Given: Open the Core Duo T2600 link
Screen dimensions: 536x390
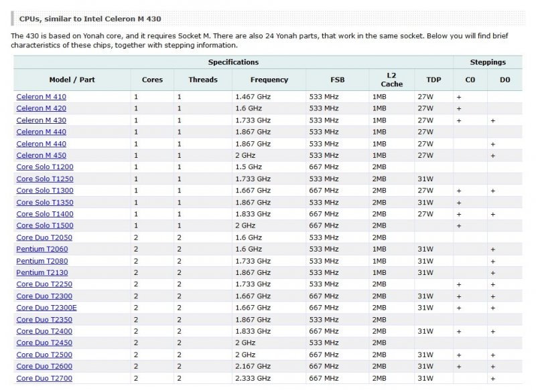Looking at the screenshot, I should point(44,367).
